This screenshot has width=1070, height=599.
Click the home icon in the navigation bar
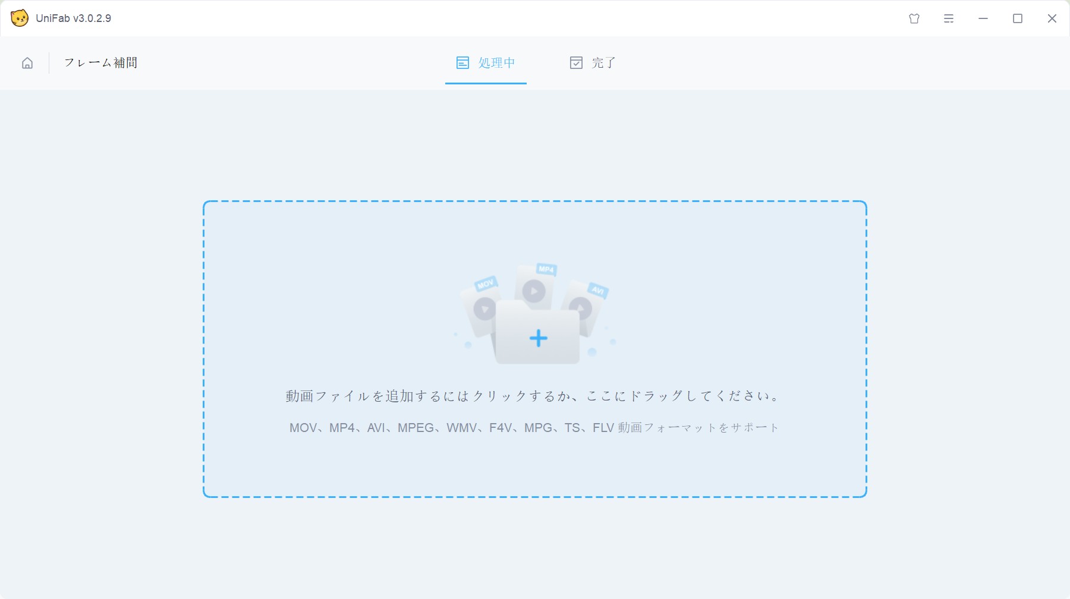27,62
